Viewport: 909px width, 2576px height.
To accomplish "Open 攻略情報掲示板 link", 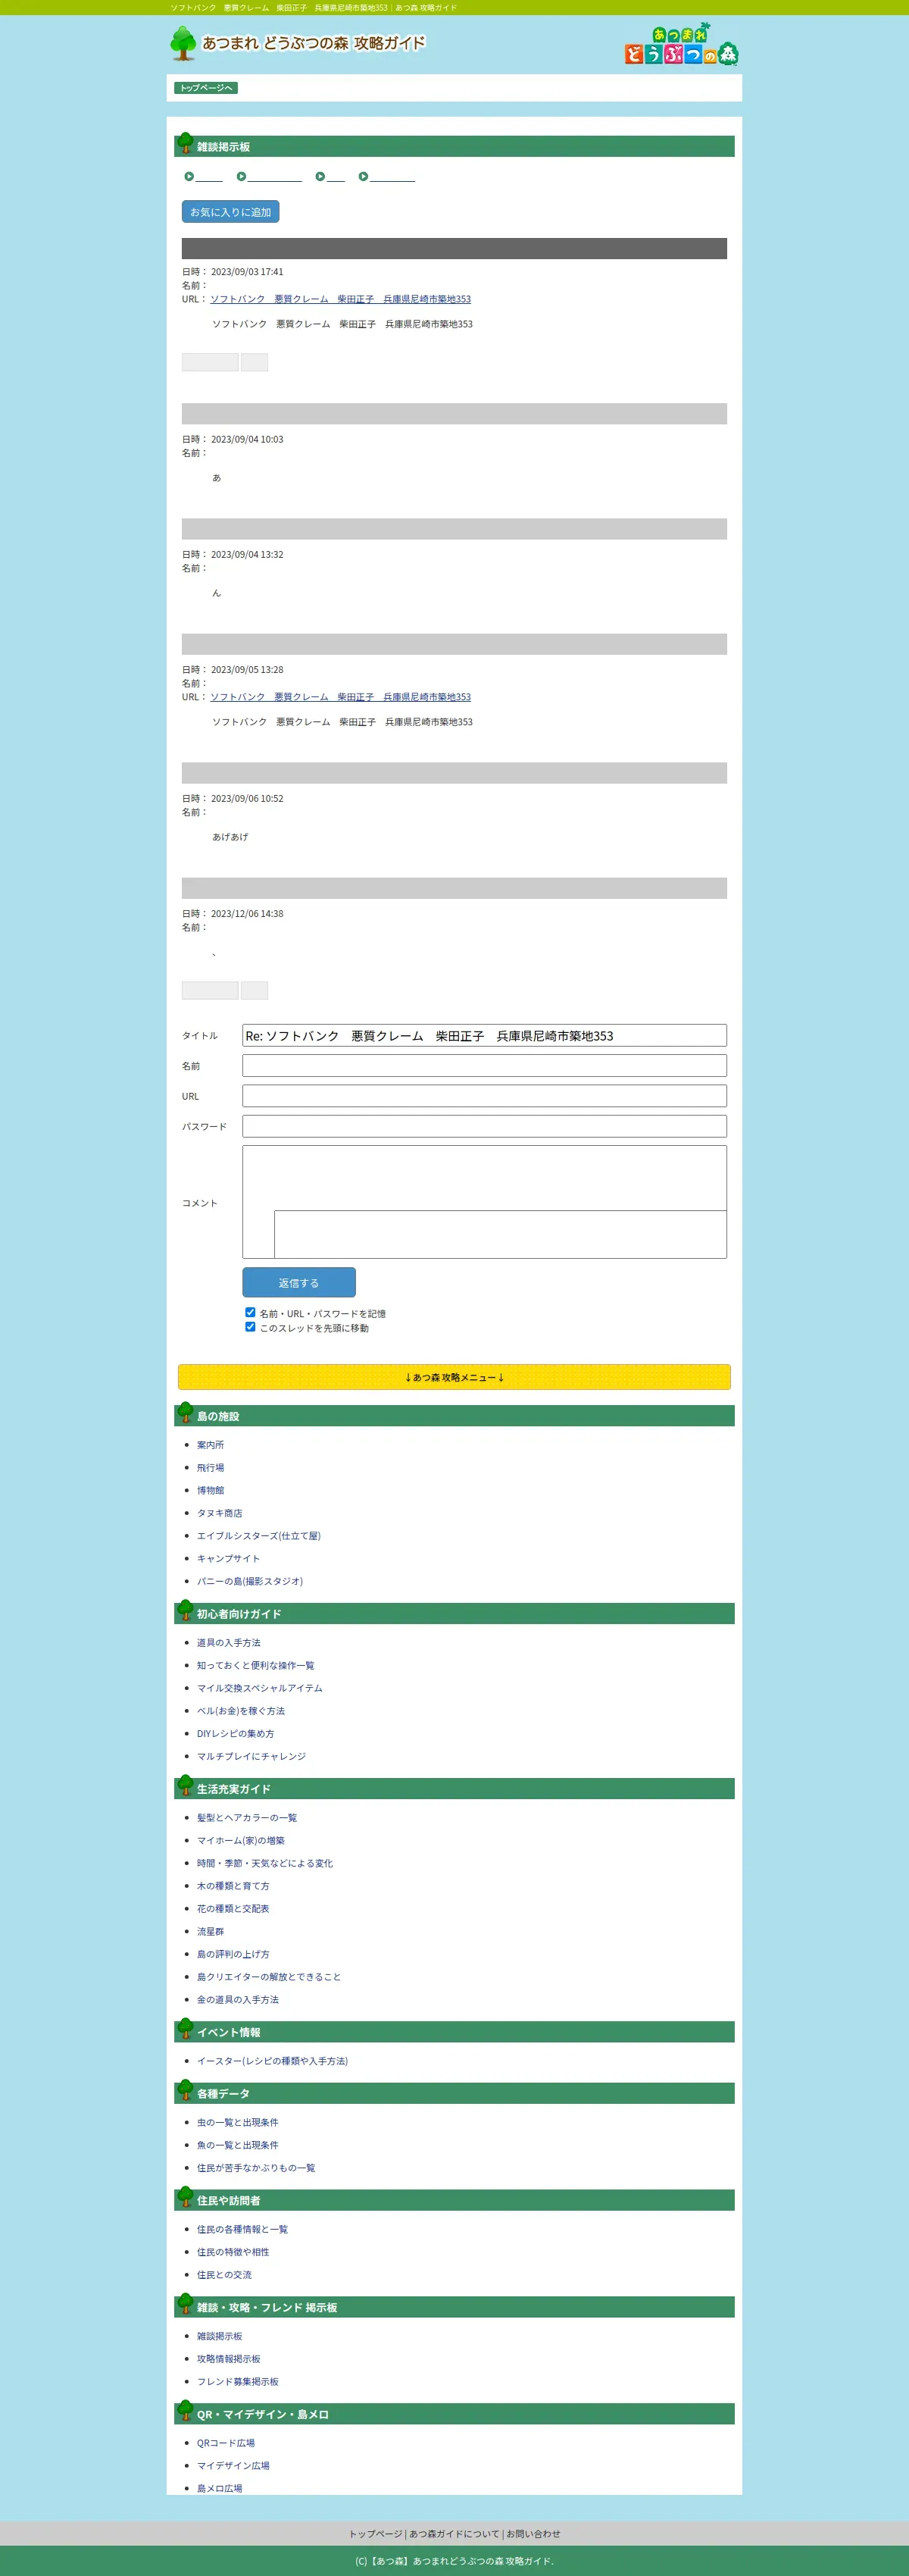I will 228,2359.
